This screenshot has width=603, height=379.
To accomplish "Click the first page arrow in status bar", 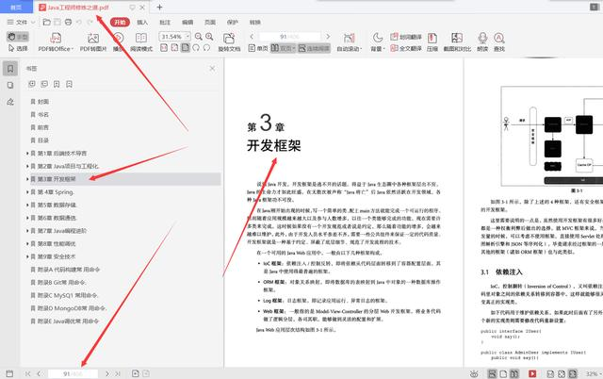I will 27,373.
